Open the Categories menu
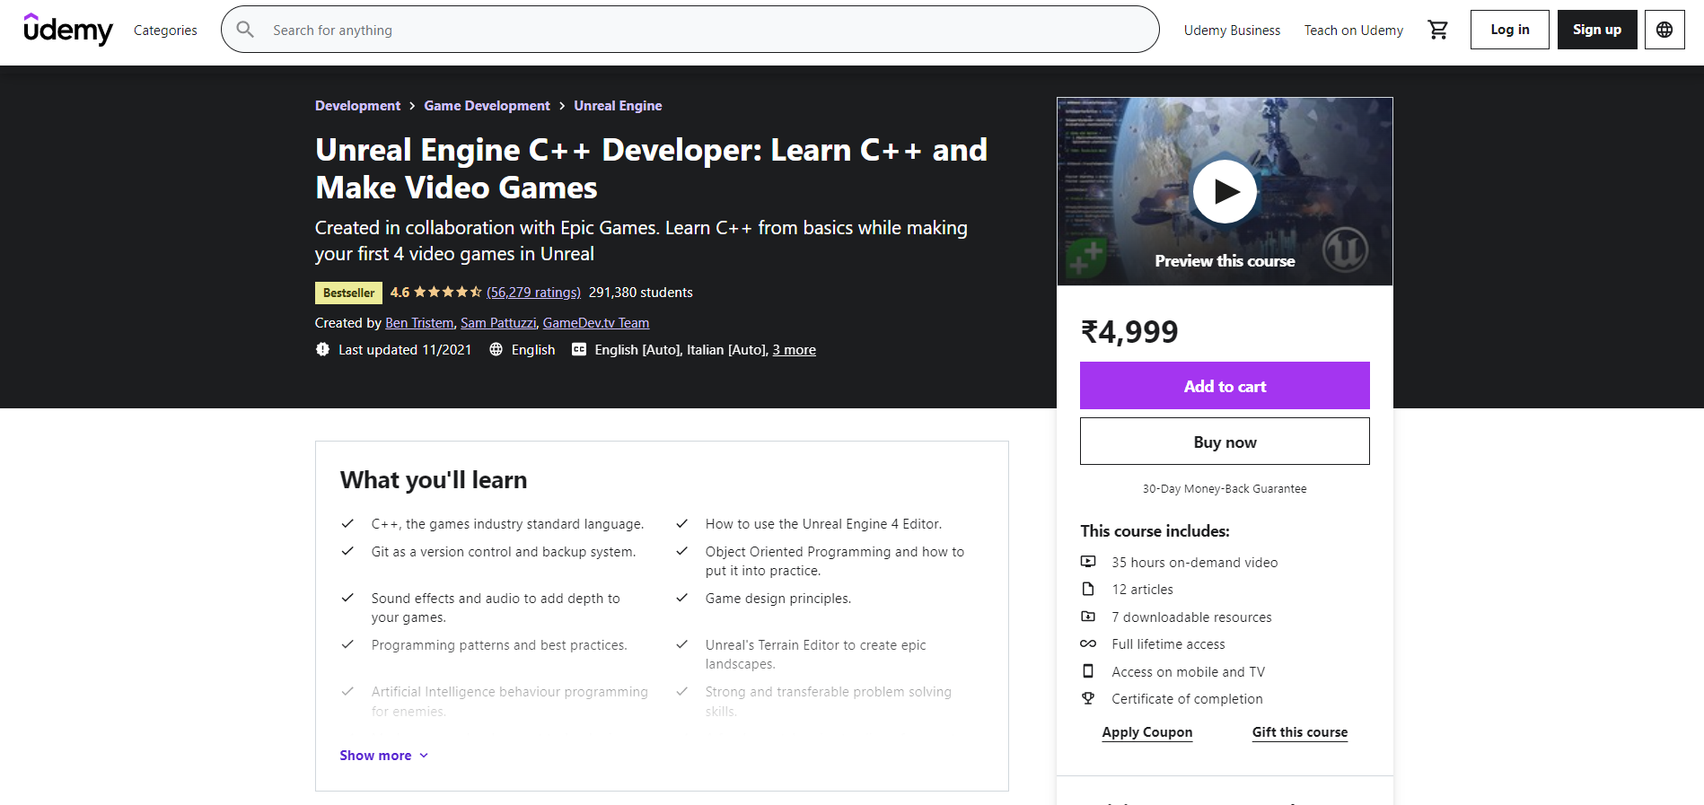 pyautogui.click(x=165, y=30)
